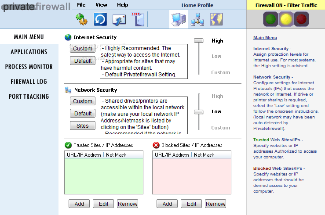The width and height of the screenshot is (325, 215).
Task: Click Net Mask column in Blocked list
Action: point(211,154)
